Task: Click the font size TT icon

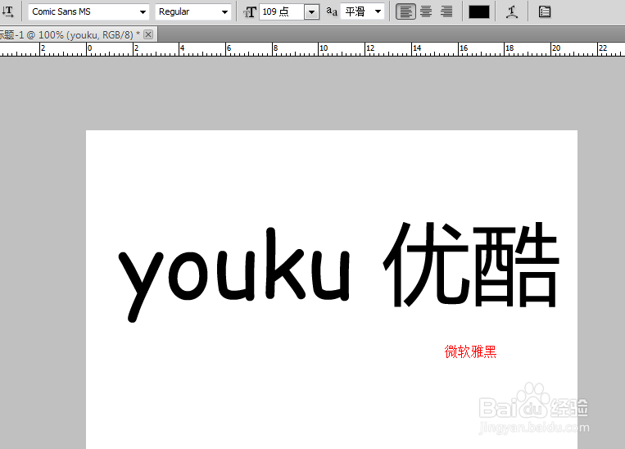Action: 250,12
